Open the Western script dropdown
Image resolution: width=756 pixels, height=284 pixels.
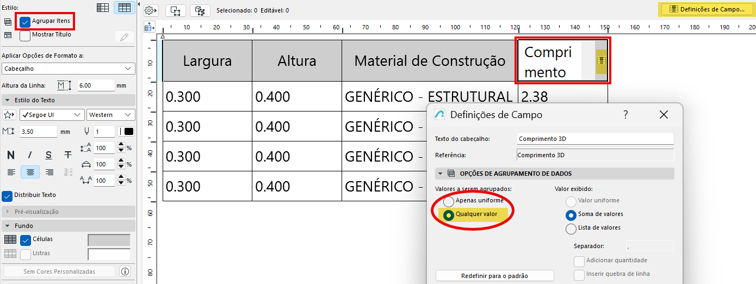(111, 115)
